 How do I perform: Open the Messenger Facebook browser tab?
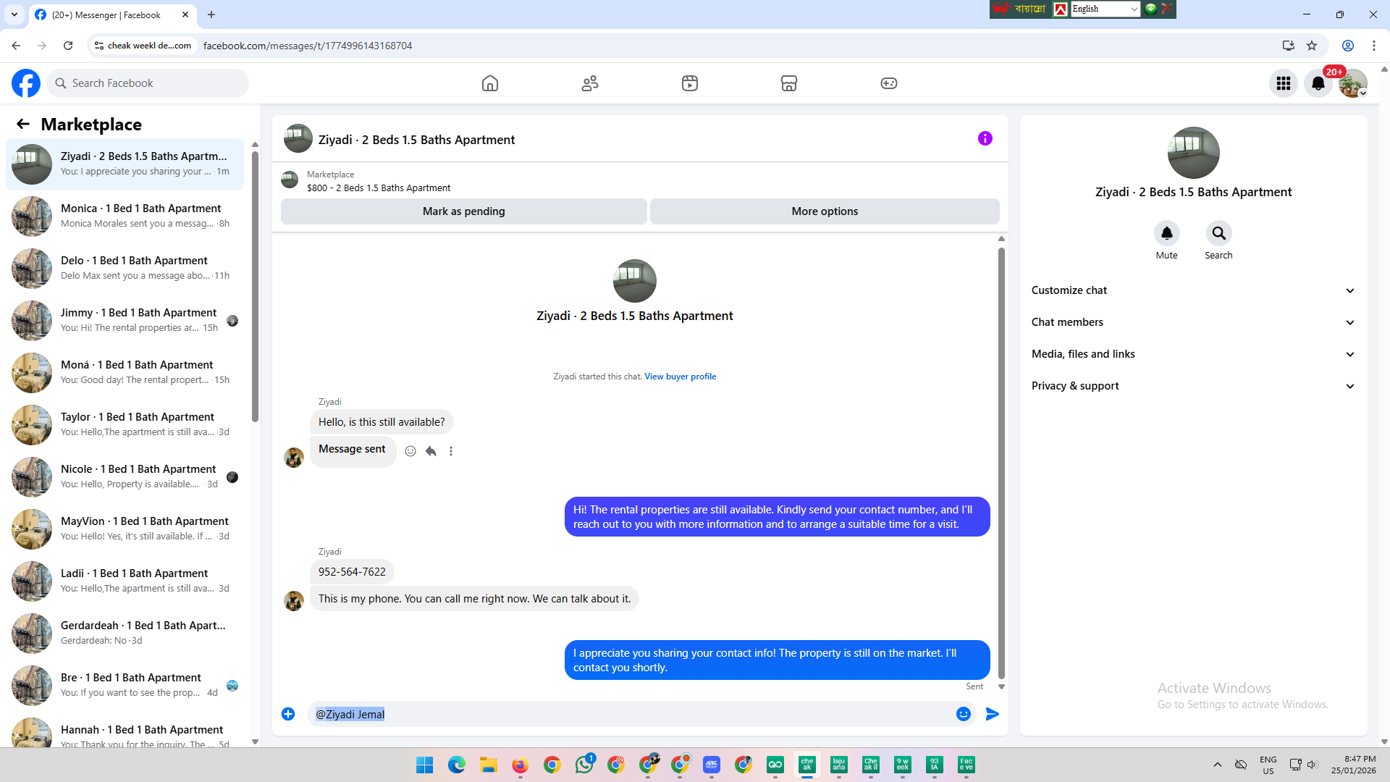(x=112, y=14)
